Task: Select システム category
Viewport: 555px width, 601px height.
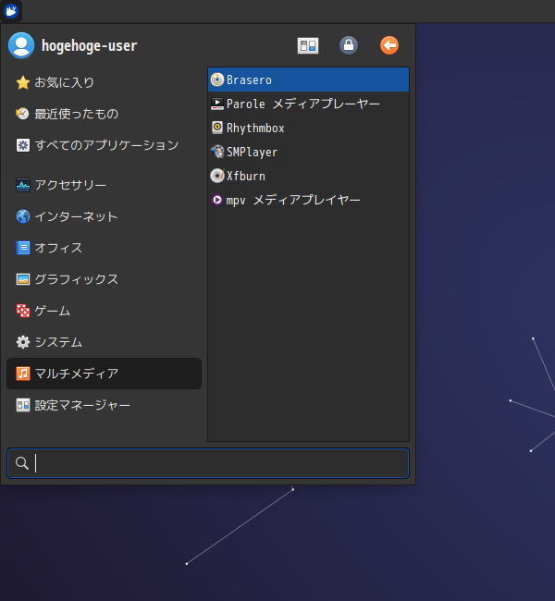Action: (104, 342)
